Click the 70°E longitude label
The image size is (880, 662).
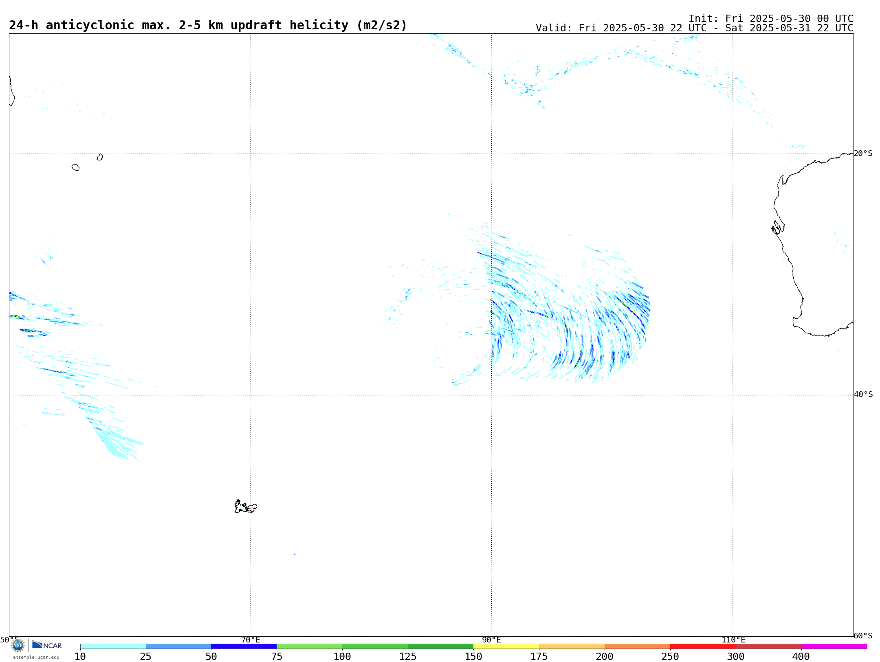(x=251, y=640)
